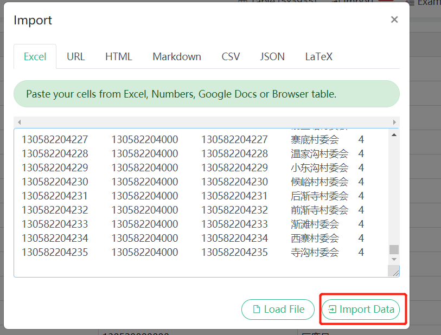
Task: Click the text 温家沟村委会
Action: (319, 154)
